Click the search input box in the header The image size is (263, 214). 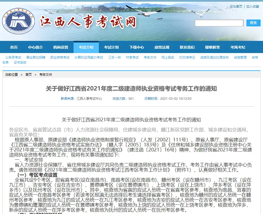point(219,23)
